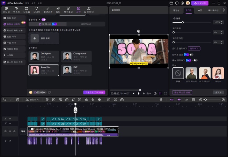Viewport: 228px width, 157px height.
Task: Click the mirror flip icon in timeline toolbar
Action: pos(86,100)
